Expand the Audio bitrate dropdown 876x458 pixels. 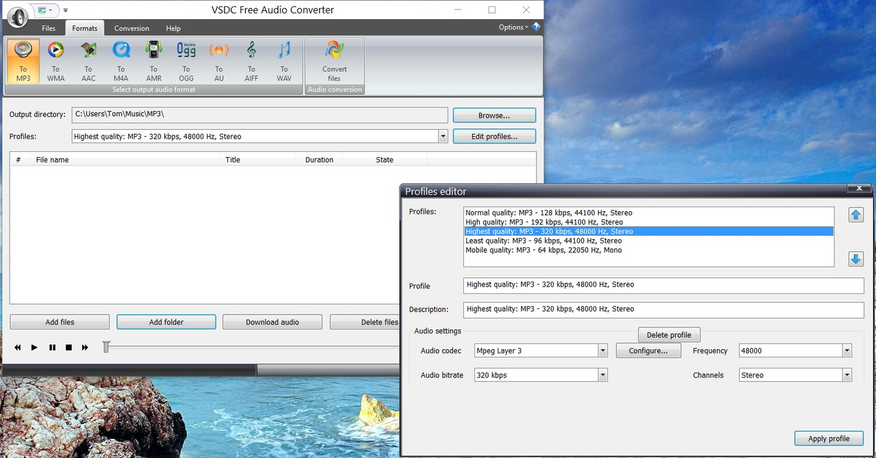[x=602, y=375]
